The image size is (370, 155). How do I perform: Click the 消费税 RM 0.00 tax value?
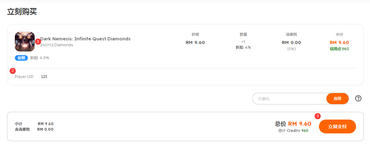click(x=291, y=43)
